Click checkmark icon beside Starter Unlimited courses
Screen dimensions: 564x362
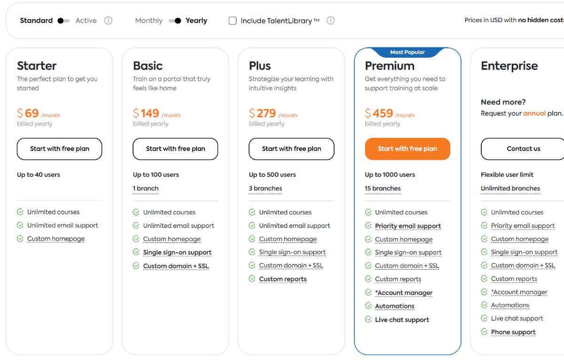(20, 212)
